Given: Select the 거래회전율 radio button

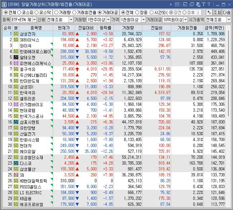Looking at the screenshot, I should [x=74, y=12].
